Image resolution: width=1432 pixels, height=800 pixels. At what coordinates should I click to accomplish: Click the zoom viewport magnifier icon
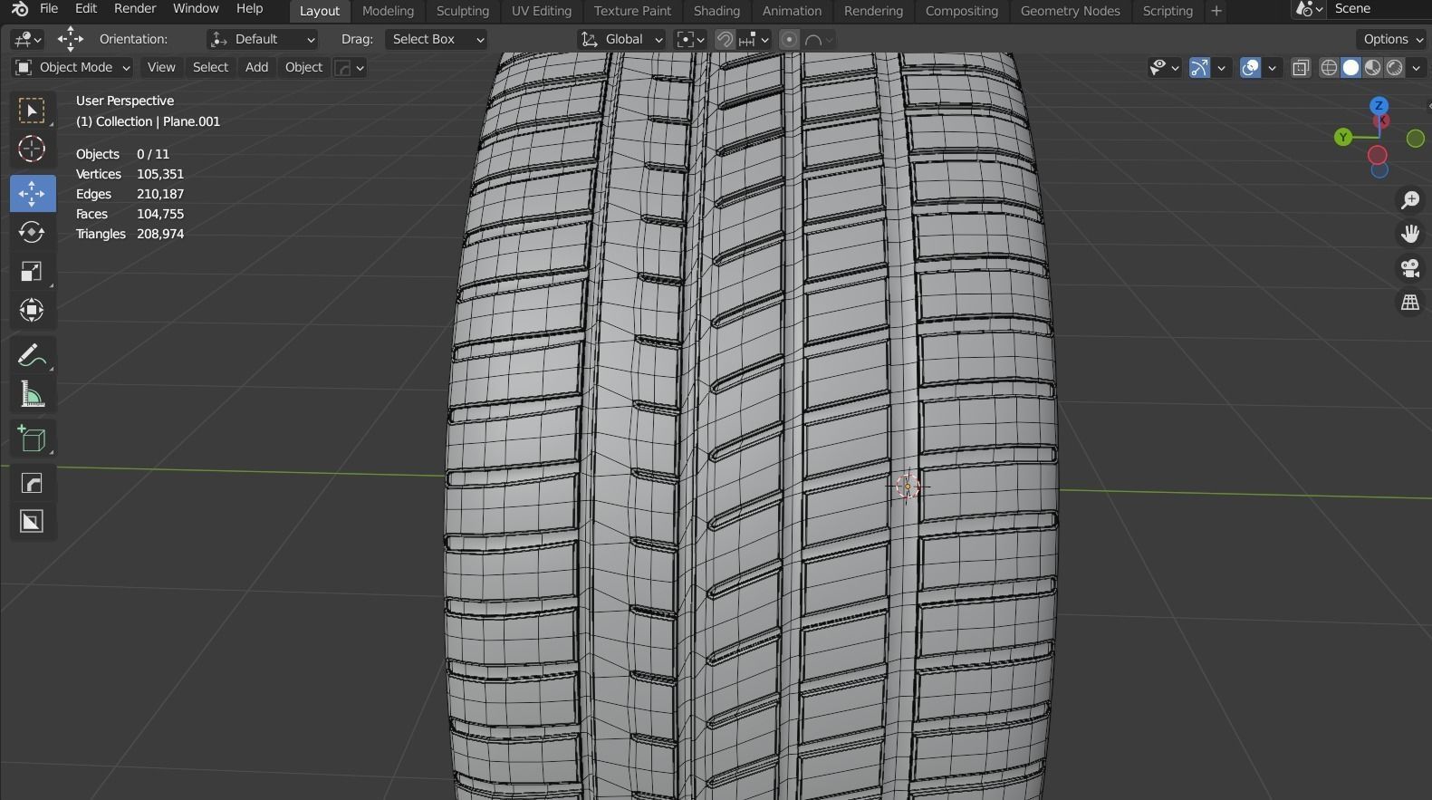coord(1410,200)
